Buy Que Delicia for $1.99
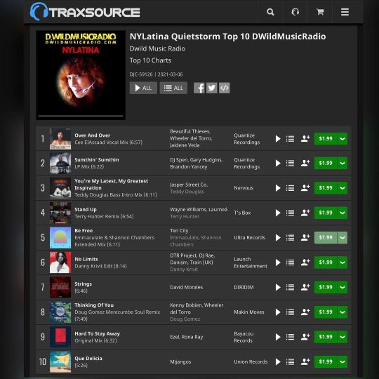 (x=326, y=362)
